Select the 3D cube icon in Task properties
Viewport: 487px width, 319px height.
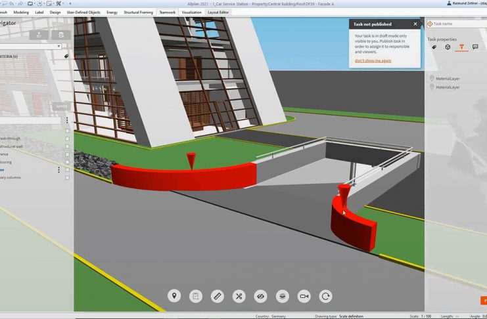[x=448, y=47]
